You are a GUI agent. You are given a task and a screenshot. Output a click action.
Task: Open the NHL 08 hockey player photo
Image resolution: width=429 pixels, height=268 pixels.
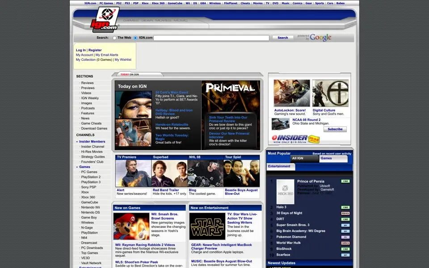pos(206,173)
